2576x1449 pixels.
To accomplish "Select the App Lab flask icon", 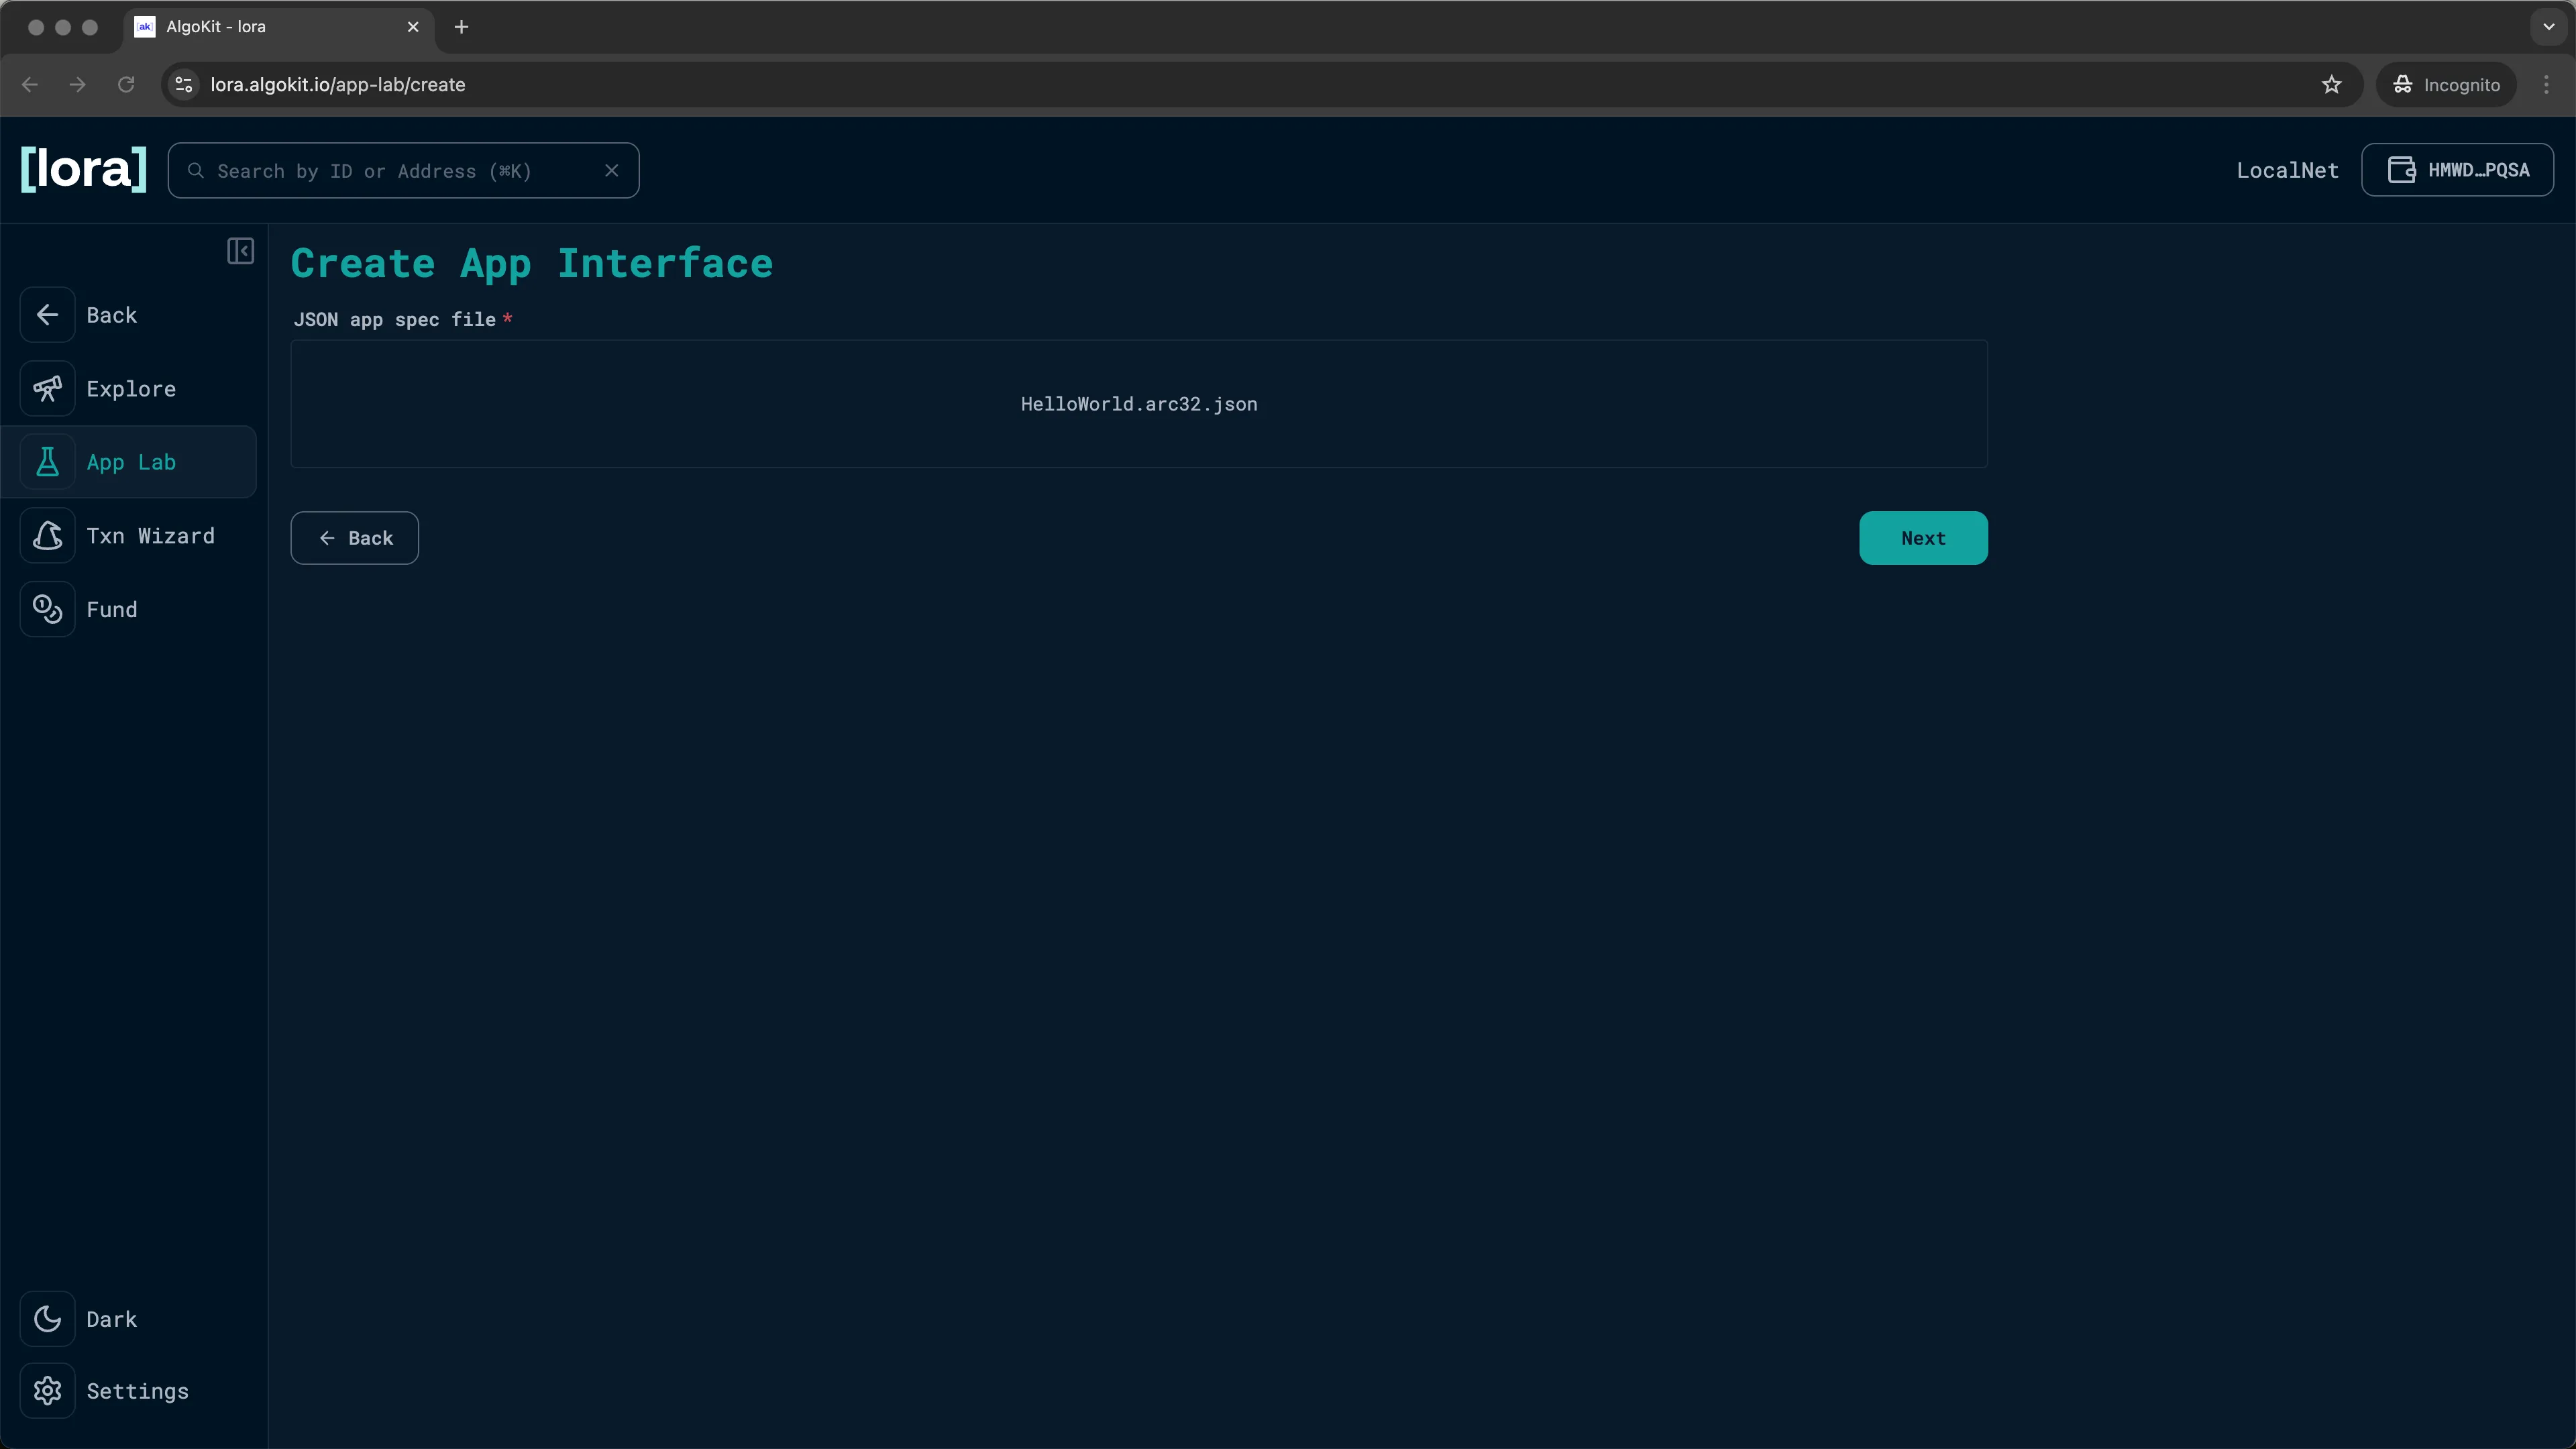I will (48, 461).
